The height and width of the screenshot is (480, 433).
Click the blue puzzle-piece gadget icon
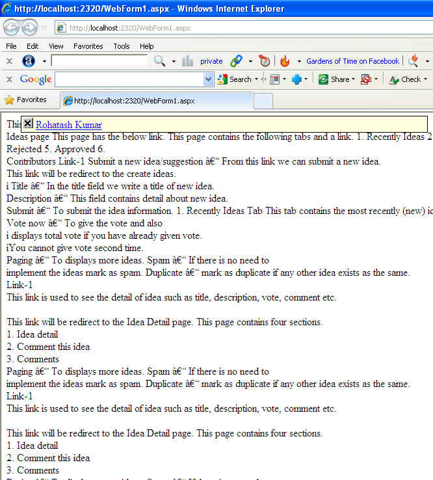(296, 79)
